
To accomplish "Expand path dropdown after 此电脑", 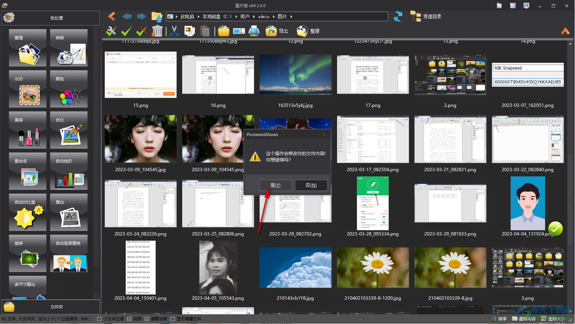I will click(x=199, y=16).
